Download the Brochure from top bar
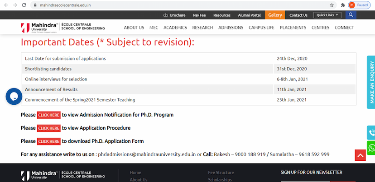This screenshot has height=182, width=375. pos(174,15)
